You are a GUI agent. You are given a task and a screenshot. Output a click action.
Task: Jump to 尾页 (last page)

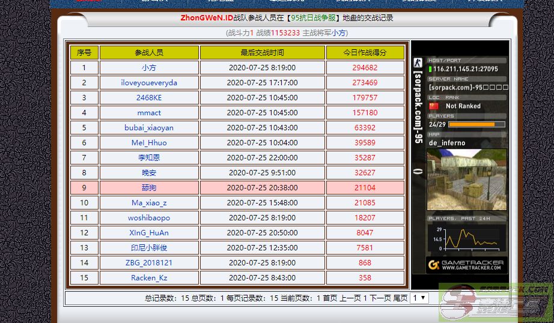pyautogui.click(x=400, y=298)
